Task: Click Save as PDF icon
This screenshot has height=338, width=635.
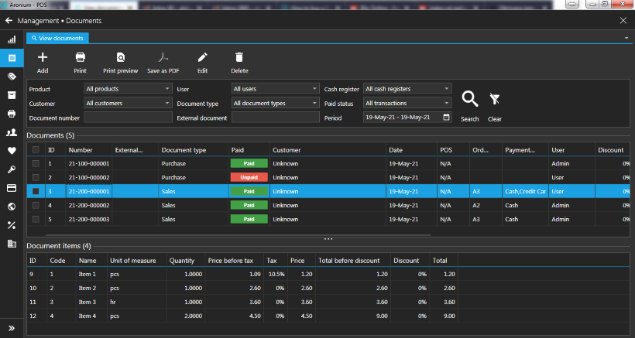Action: pyautogui.click(x=163, y=58)
